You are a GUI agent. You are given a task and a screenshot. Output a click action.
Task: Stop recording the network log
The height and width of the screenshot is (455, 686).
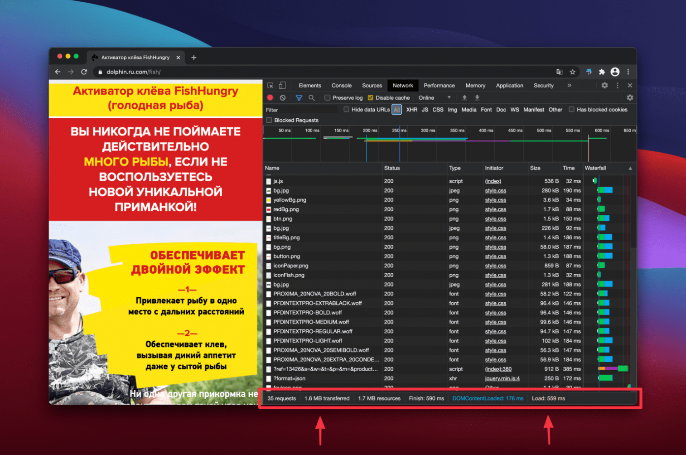(x=271, y=97)
